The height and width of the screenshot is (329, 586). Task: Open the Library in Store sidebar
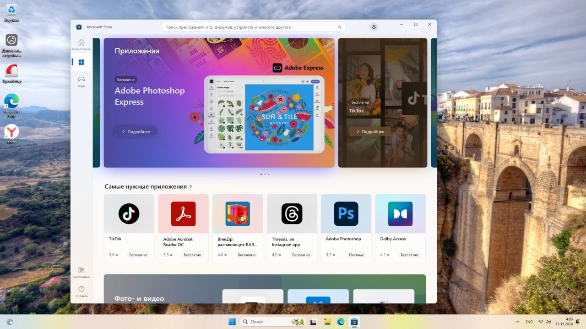pos(81,272)
